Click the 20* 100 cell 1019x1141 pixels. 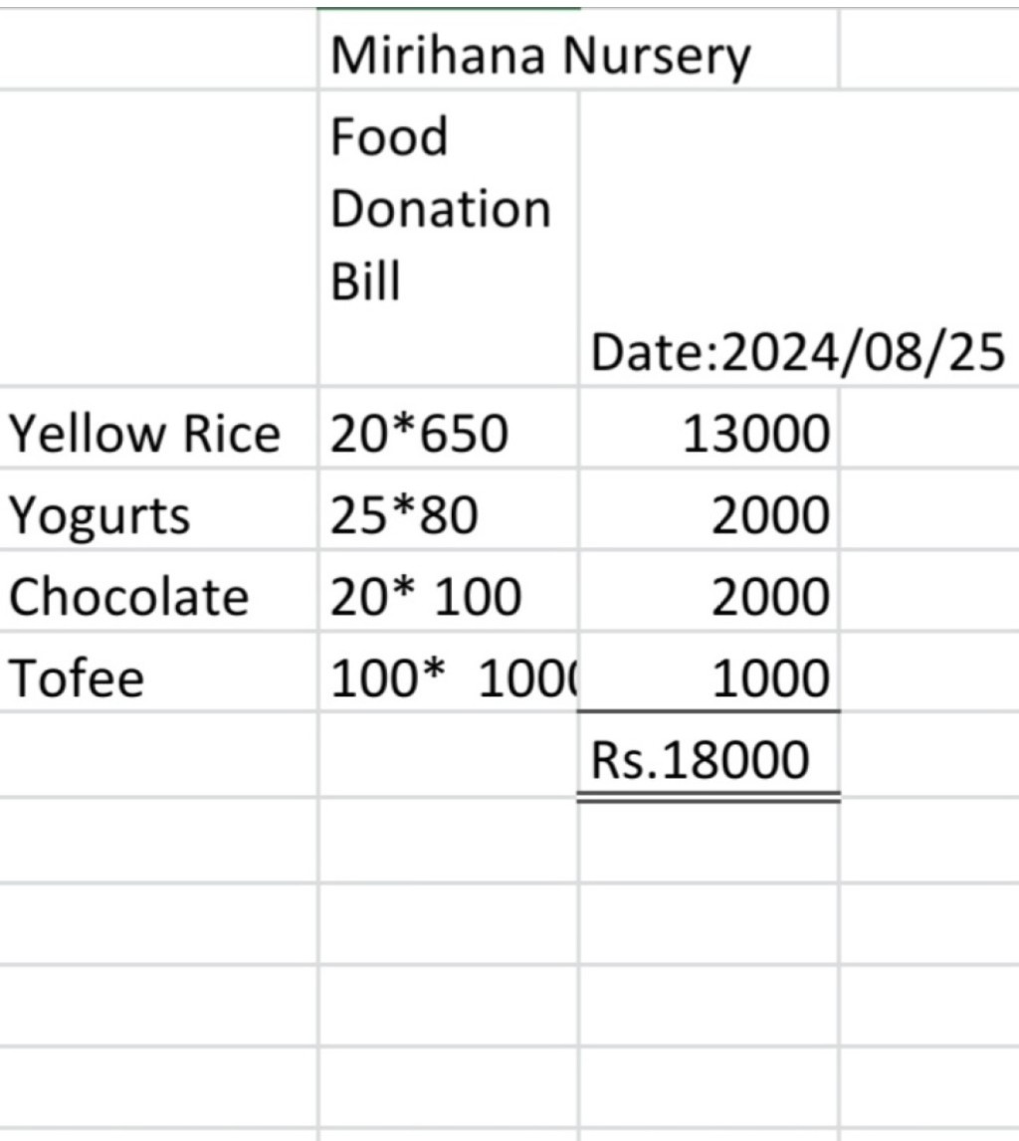(x=449, y=590)
